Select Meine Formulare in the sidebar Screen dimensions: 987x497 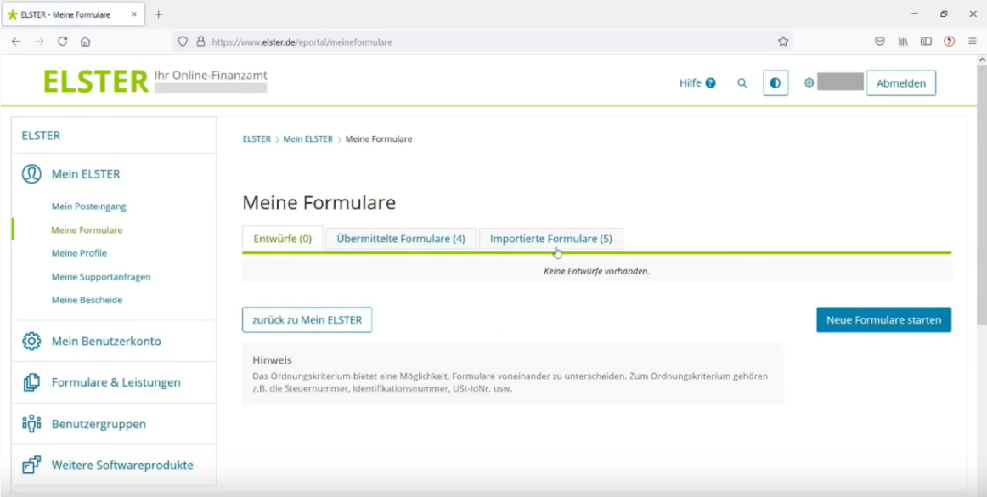click(x=87, y=230)
